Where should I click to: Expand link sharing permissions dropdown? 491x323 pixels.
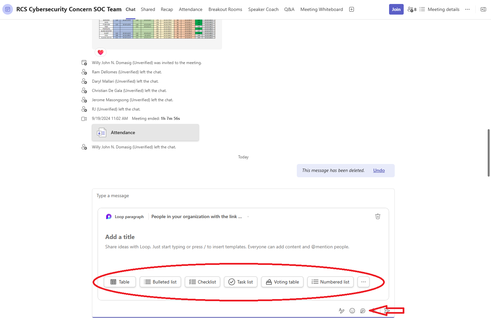pyautogui.click(x=248, y=217)
